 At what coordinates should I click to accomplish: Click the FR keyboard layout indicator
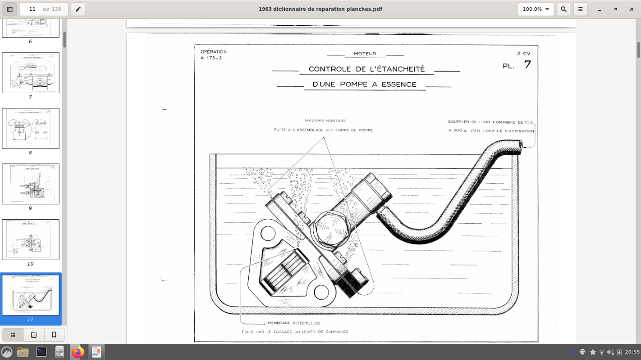point(571,352)
